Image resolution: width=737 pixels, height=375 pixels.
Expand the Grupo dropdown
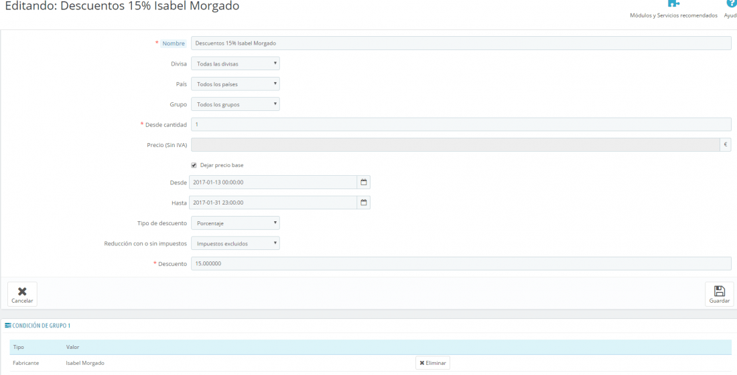click(235, 104)
